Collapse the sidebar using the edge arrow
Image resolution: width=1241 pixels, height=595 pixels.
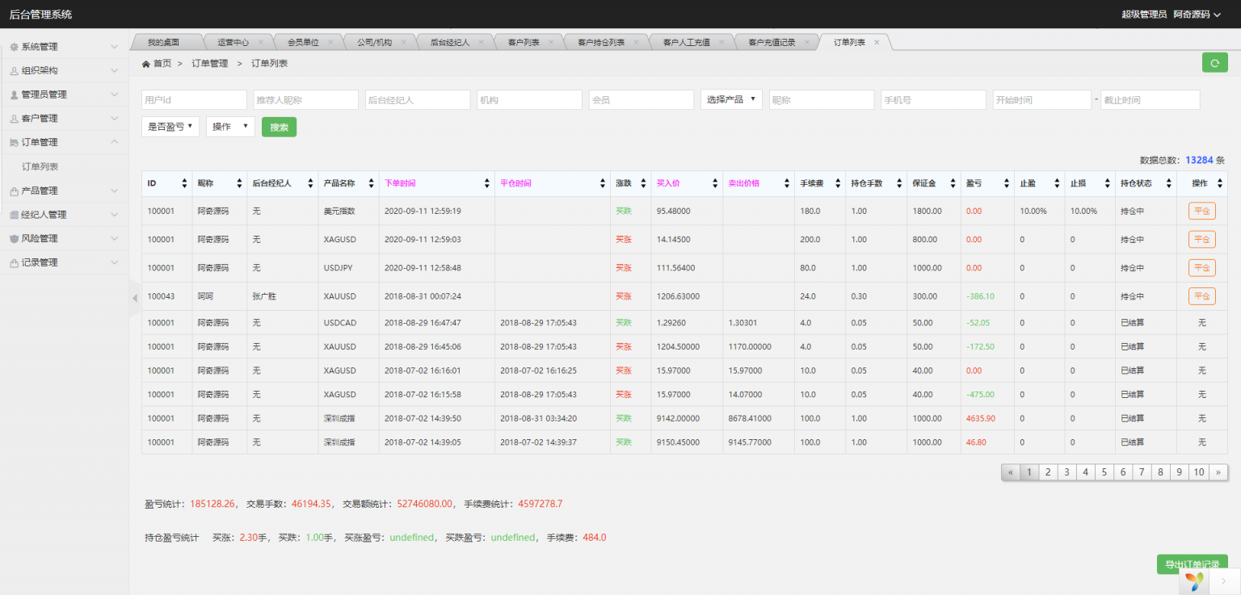133,297
